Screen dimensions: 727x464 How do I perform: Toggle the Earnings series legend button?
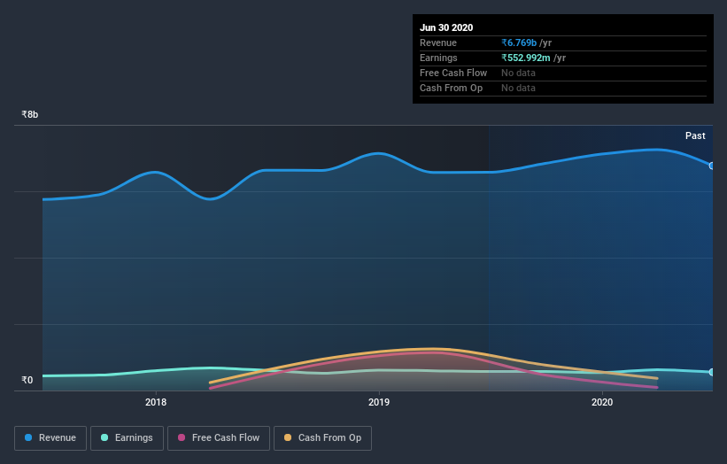[127, 438]
